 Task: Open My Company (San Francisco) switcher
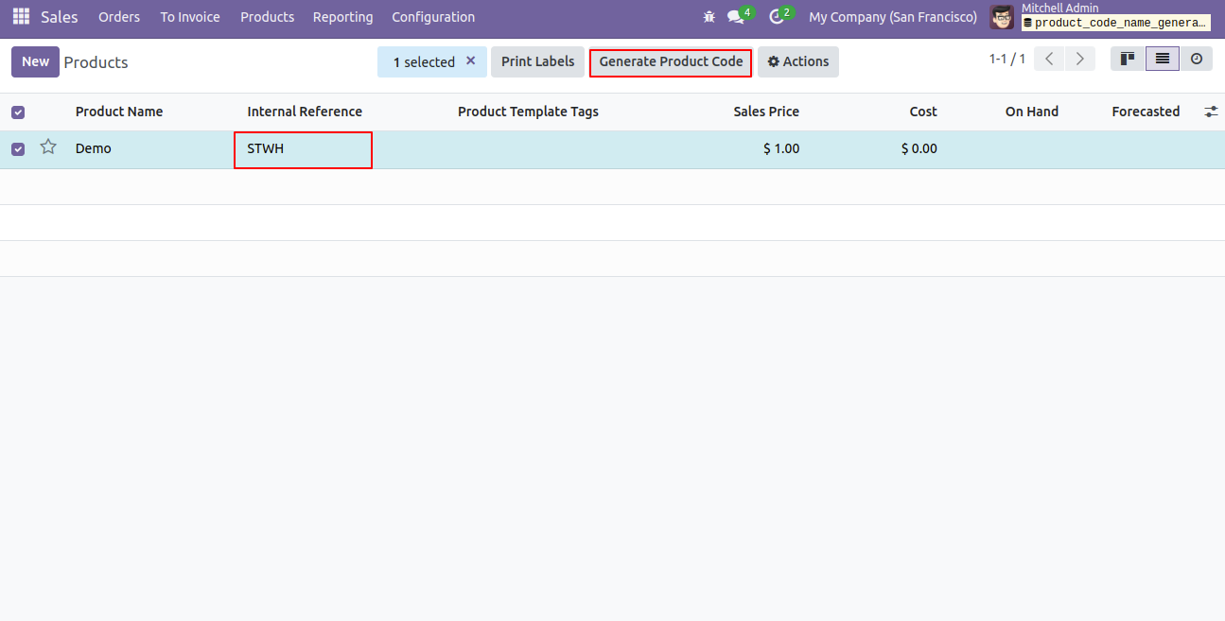[x=893, y=17]
